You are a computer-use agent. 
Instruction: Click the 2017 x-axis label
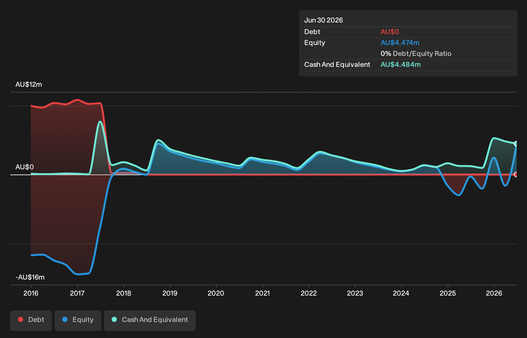77,293
